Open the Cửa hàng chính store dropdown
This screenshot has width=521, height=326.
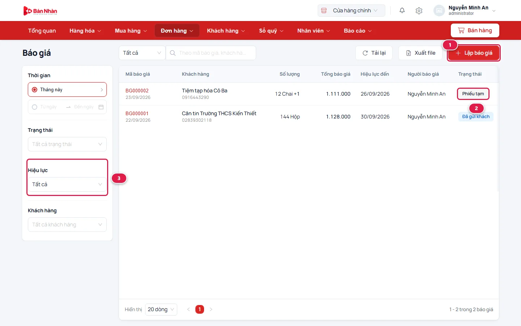[x=351, y=11]
